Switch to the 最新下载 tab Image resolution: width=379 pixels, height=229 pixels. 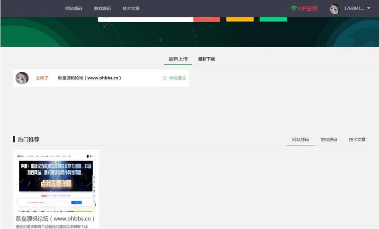pos(207,59)
